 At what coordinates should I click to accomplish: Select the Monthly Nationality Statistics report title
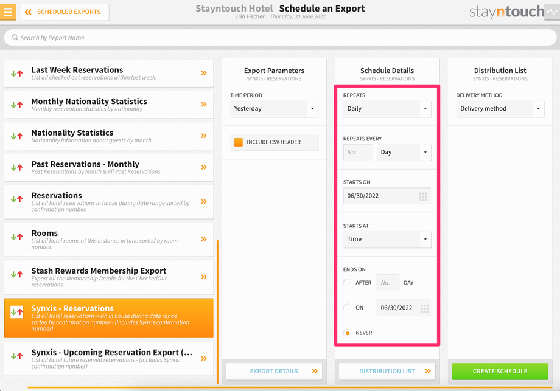89,102
